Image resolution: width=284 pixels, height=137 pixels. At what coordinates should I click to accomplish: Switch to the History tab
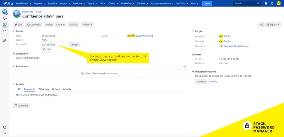(x=56, y=89)
